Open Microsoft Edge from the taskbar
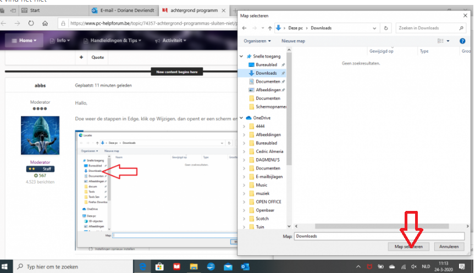Screen dimensions: 475x273 142,266
